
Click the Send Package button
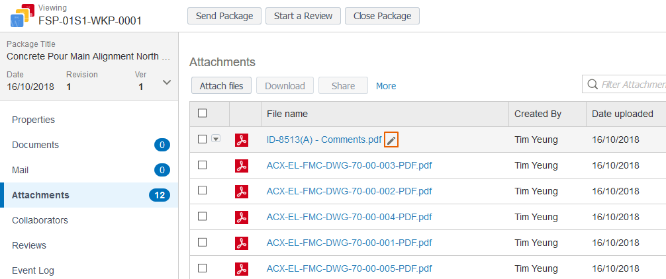point(224,16)
